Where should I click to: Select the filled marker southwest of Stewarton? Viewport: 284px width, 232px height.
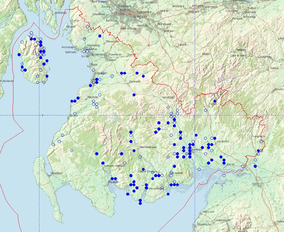click(100, 36)
